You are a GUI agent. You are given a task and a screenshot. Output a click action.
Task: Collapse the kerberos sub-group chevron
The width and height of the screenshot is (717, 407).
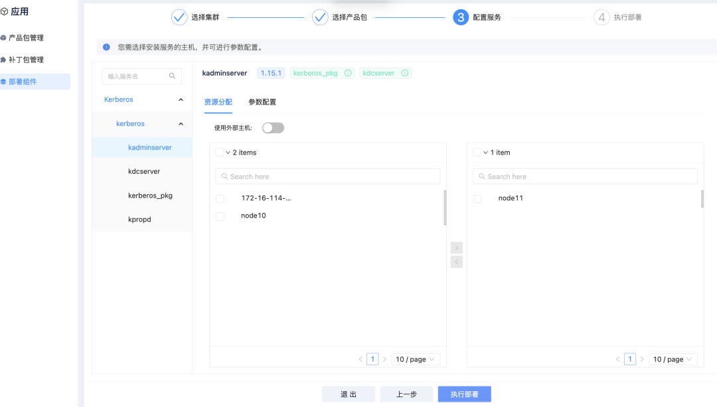(x=179, y=123)
